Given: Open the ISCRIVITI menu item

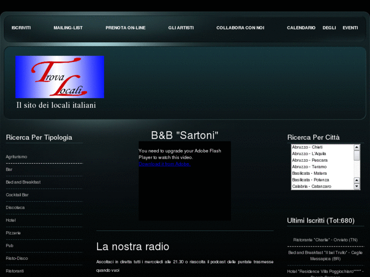Looking at the screenshot, I should click(x=21, y=28).
